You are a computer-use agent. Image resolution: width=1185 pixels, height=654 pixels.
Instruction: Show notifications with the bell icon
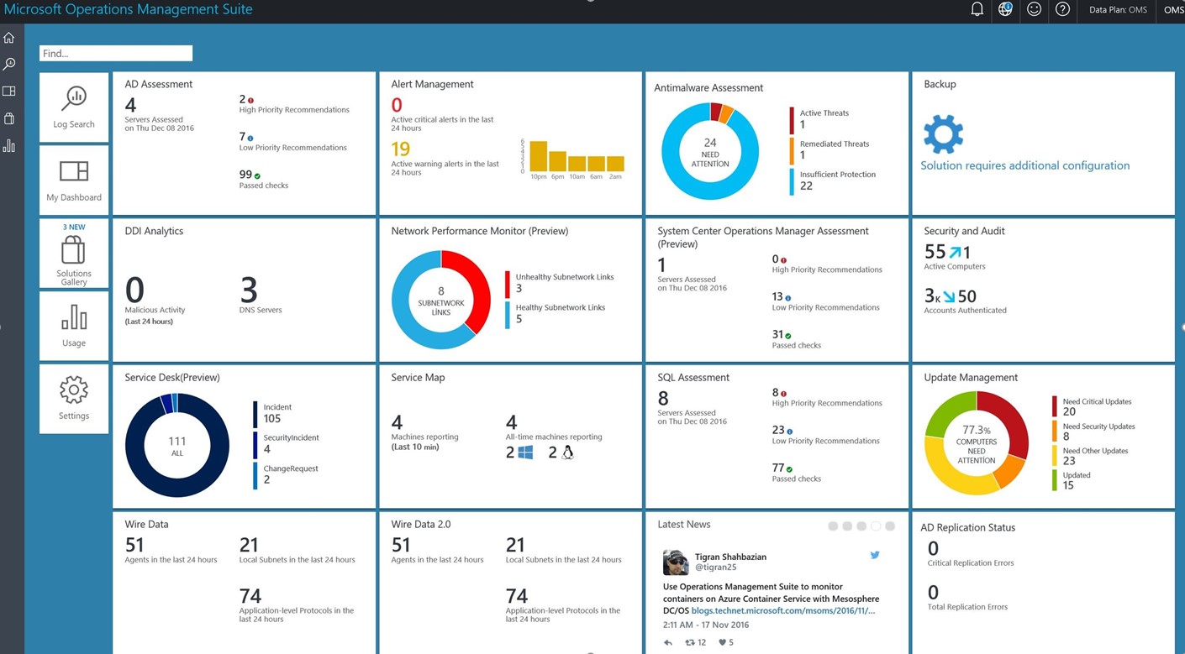977,10
